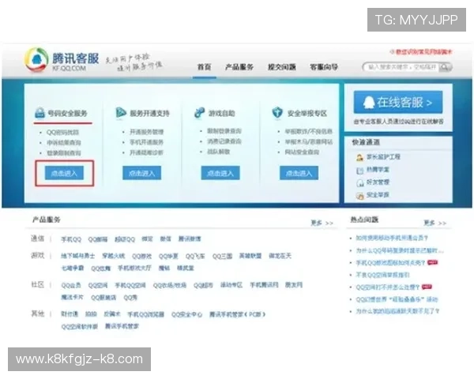Viewport: 474px width, 379px height.
Task: Open the 消费记录查询 link
Action: click(224, 141)
